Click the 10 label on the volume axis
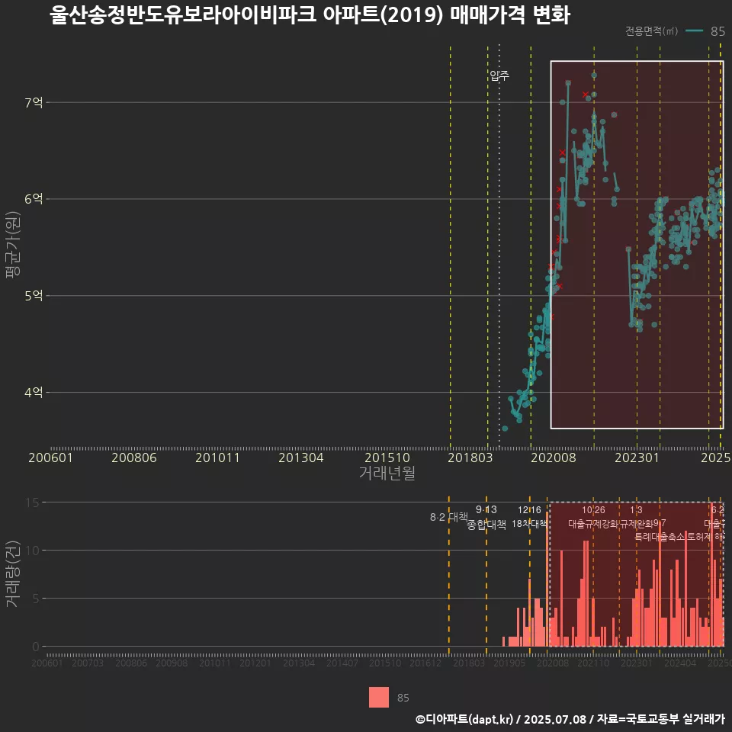 [x=33, y=551]
